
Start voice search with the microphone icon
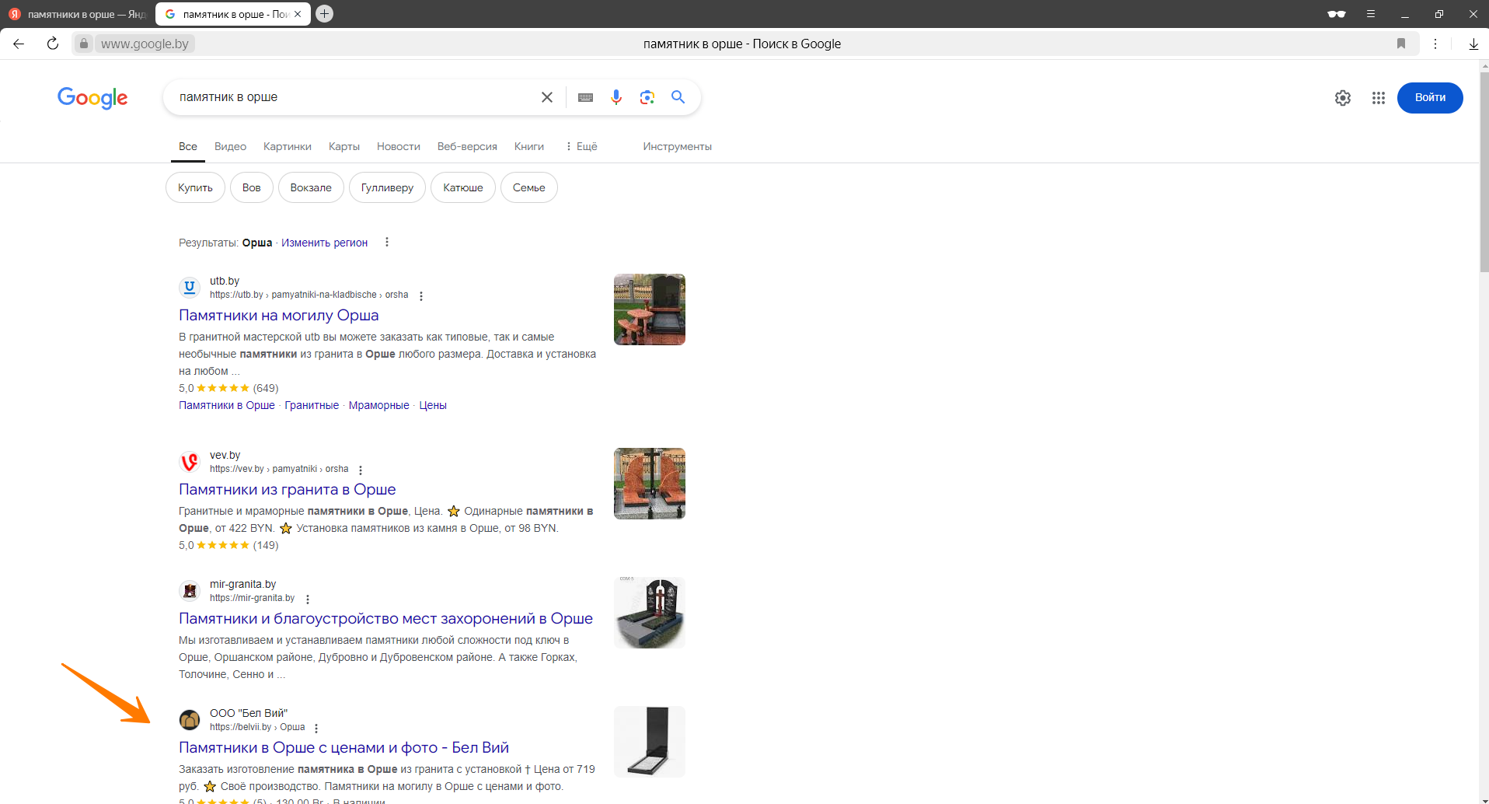click(x=616, y=97)
